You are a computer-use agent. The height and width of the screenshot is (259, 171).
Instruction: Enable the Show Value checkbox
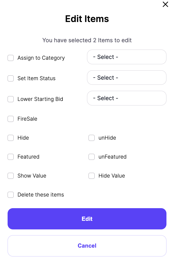coord(11,176)
